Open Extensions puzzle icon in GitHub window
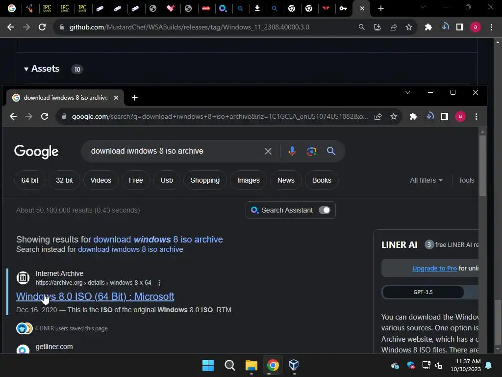Image resolution: width=502 pixels, height=377 pixels. click(x=428, y=27)
